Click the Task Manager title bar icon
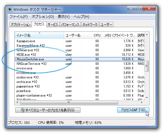Image resolution: width=164 pixels, height=134 pixels. 10,10
